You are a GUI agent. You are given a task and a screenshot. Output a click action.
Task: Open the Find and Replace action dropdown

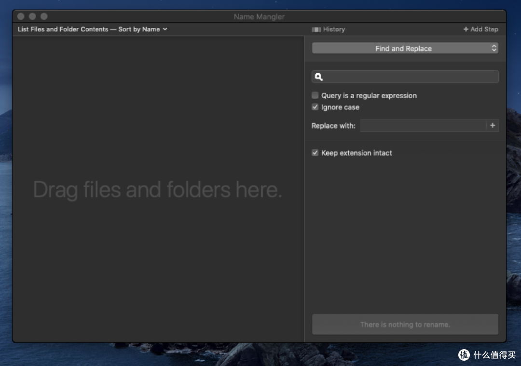click(405, 49)
